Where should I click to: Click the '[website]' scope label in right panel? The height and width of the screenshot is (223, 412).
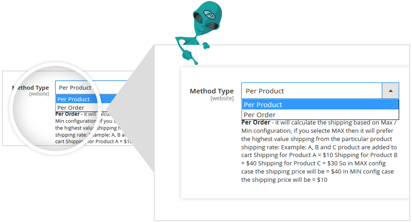[222, 98]
